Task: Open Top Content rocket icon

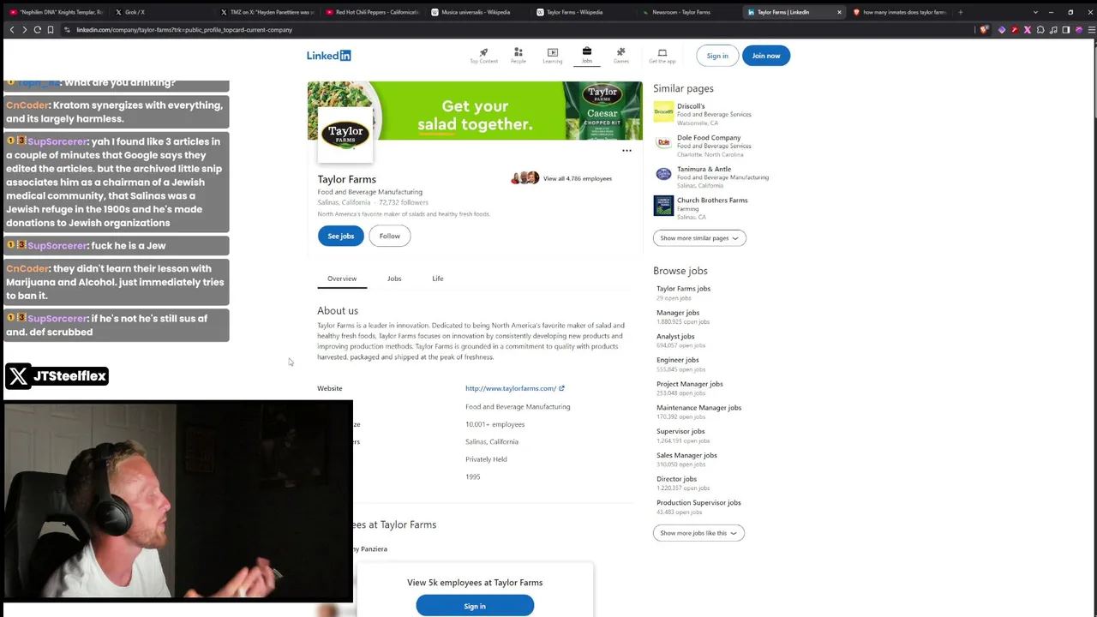Action: point(483,52)
